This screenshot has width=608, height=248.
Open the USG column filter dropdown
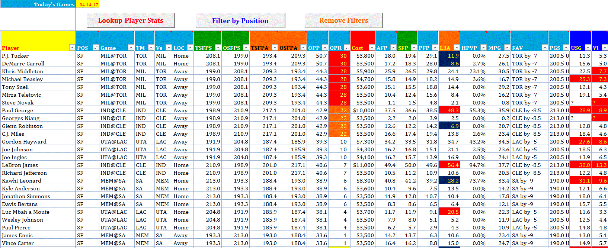(588, 48)
